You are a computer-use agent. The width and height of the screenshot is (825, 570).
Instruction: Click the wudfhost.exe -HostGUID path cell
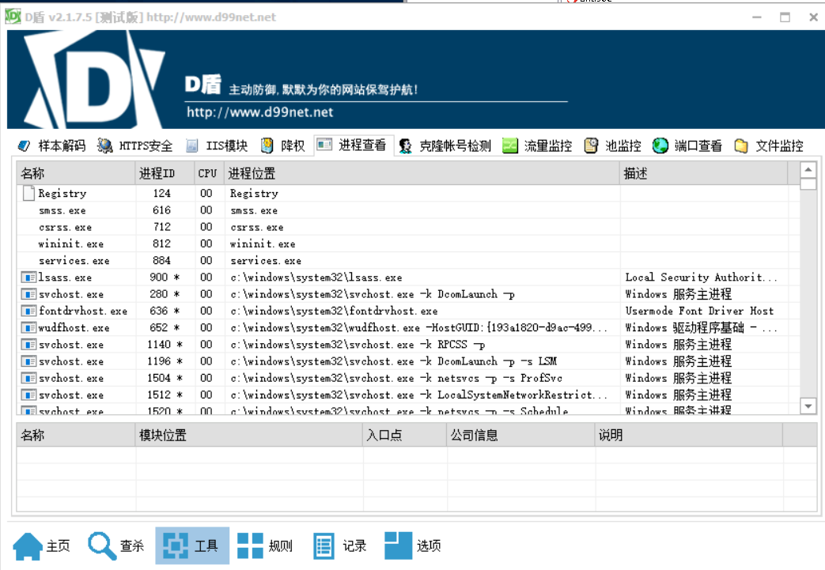[418, 327]
